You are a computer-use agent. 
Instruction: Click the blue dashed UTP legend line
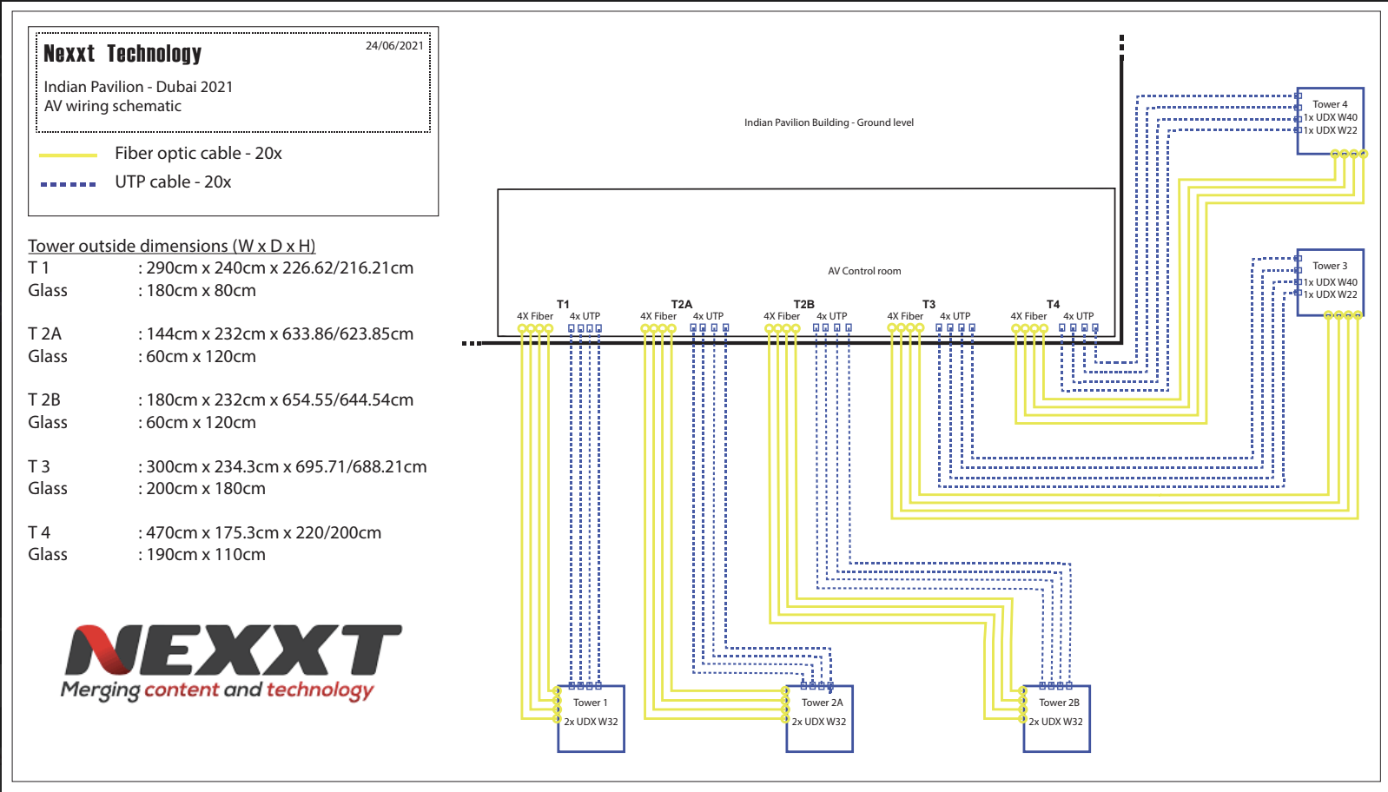tap(68, 184)
